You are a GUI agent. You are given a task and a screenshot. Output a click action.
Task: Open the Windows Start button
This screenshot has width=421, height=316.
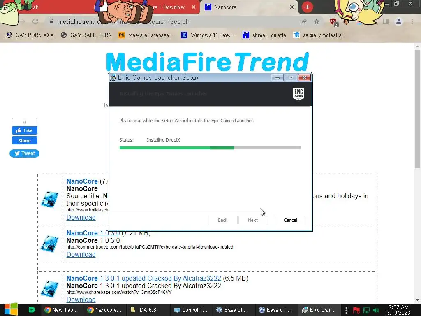point(11,310)
